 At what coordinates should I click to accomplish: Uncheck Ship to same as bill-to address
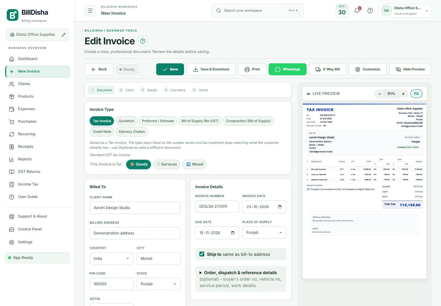click(202, 254)
